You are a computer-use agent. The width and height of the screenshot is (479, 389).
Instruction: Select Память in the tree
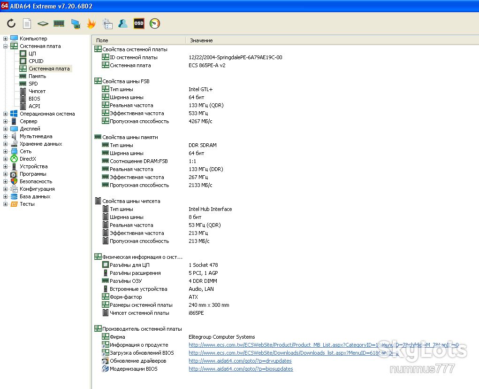pyautogui.click(x=37, y=76)
